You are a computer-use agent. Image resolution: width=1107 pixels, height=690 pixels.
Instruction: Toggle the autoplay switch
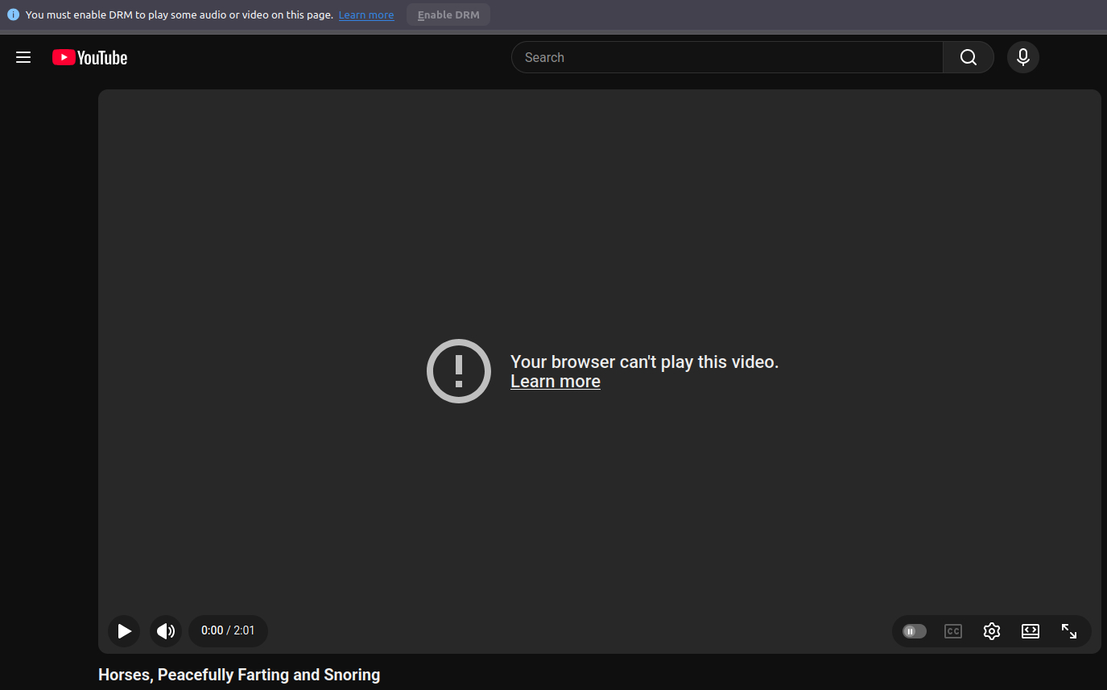[915, 631]
